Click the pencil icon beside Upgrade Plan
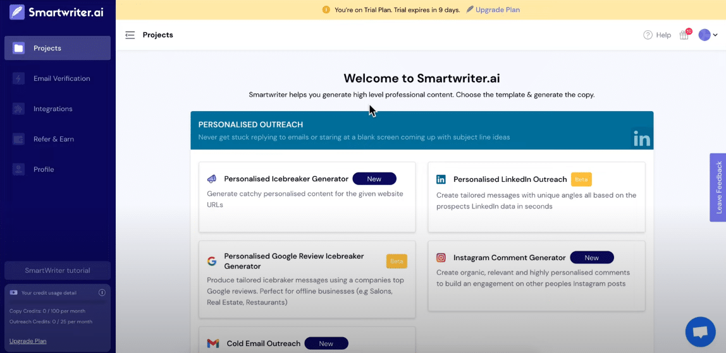 point(469,9)
